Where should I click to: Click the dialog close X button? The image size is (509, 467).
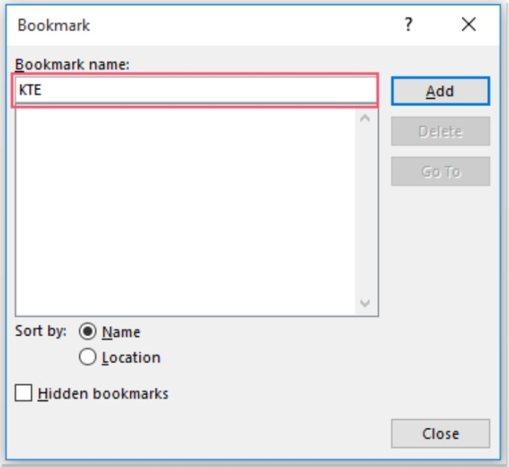468,24
